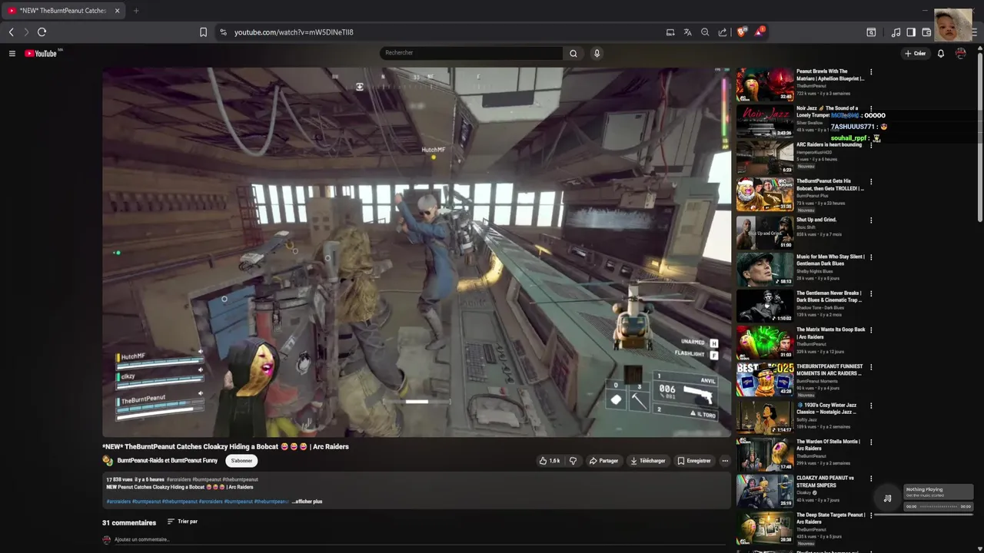Screen dimensions: 984x553
Task: Click the video title text below player
Action: 225,446
